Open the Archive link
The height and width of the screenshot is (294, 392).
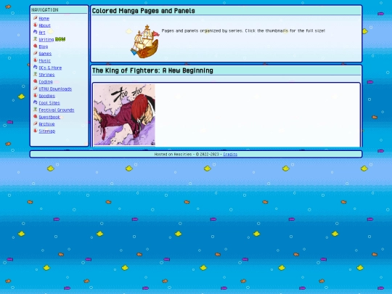(x=46, y=124)
